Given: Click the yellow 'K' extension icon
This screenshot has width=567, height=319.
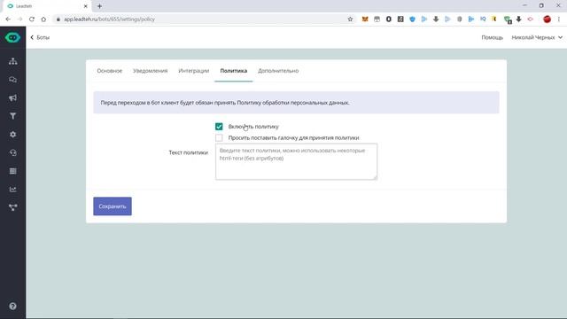Looking at the screenshot, I should coord(494,19).
